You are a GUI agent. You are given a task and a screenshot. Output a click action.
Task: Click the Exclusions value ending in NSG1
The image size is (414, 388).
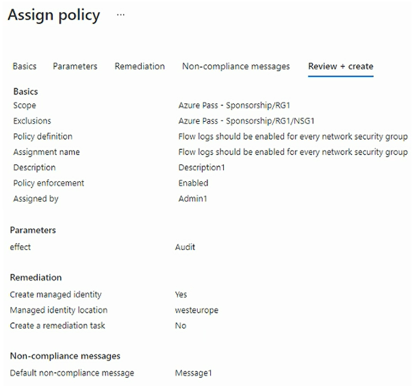click(240, 121)
